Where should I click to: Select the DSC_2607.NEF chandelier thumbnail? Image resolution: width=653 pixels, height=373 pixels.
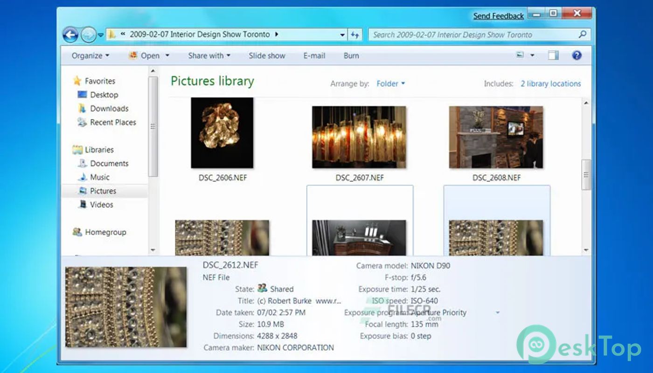359,137
